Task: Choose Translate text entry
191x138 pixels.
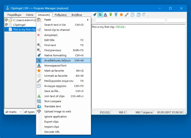Action: pos(64,106)
